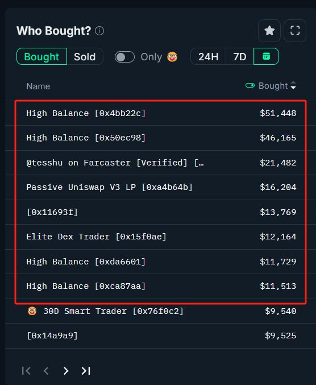Switch to the Sold tab

tap(85, 56)
